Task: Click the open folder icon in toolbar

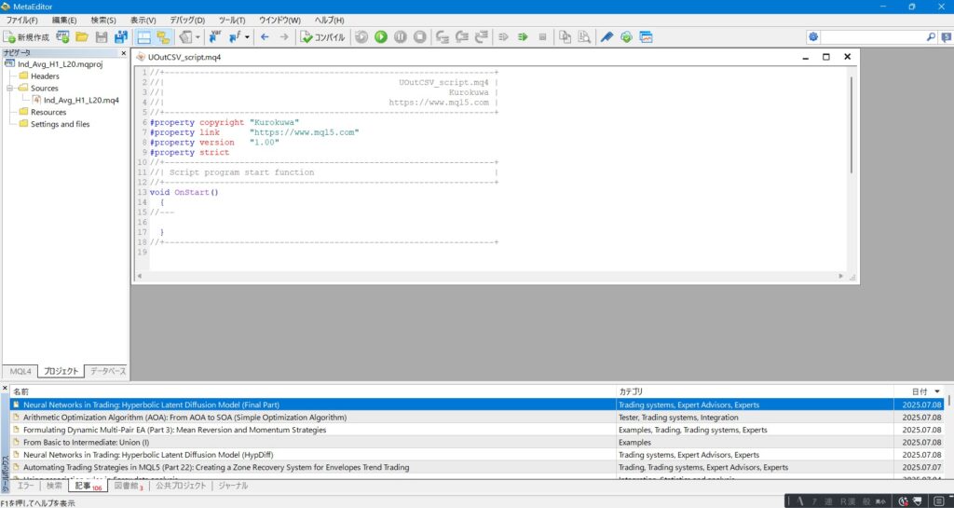Action: point(82,37)
